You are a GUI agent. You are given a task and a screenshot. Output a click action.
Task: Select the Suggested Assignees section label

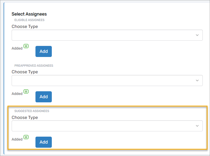click(x=32, y=111)
